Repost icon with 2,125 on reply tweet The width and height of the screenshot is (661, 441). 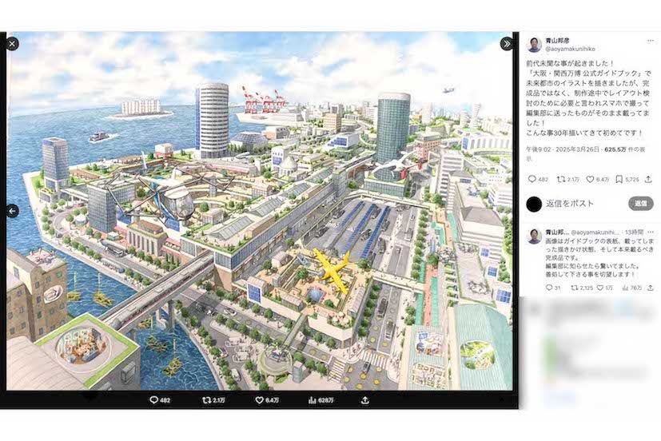[x=582, y=288]
